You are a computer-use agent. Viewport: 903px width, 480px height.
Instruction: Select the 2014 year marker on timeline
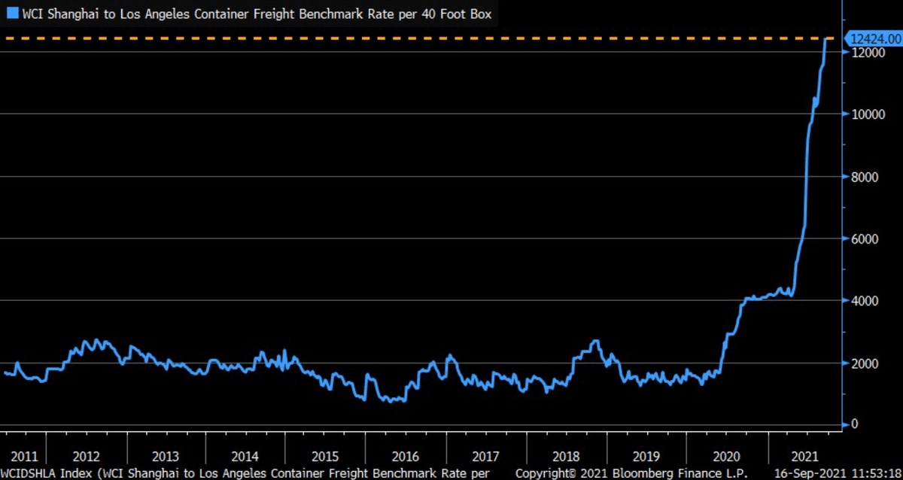point(245,456)
